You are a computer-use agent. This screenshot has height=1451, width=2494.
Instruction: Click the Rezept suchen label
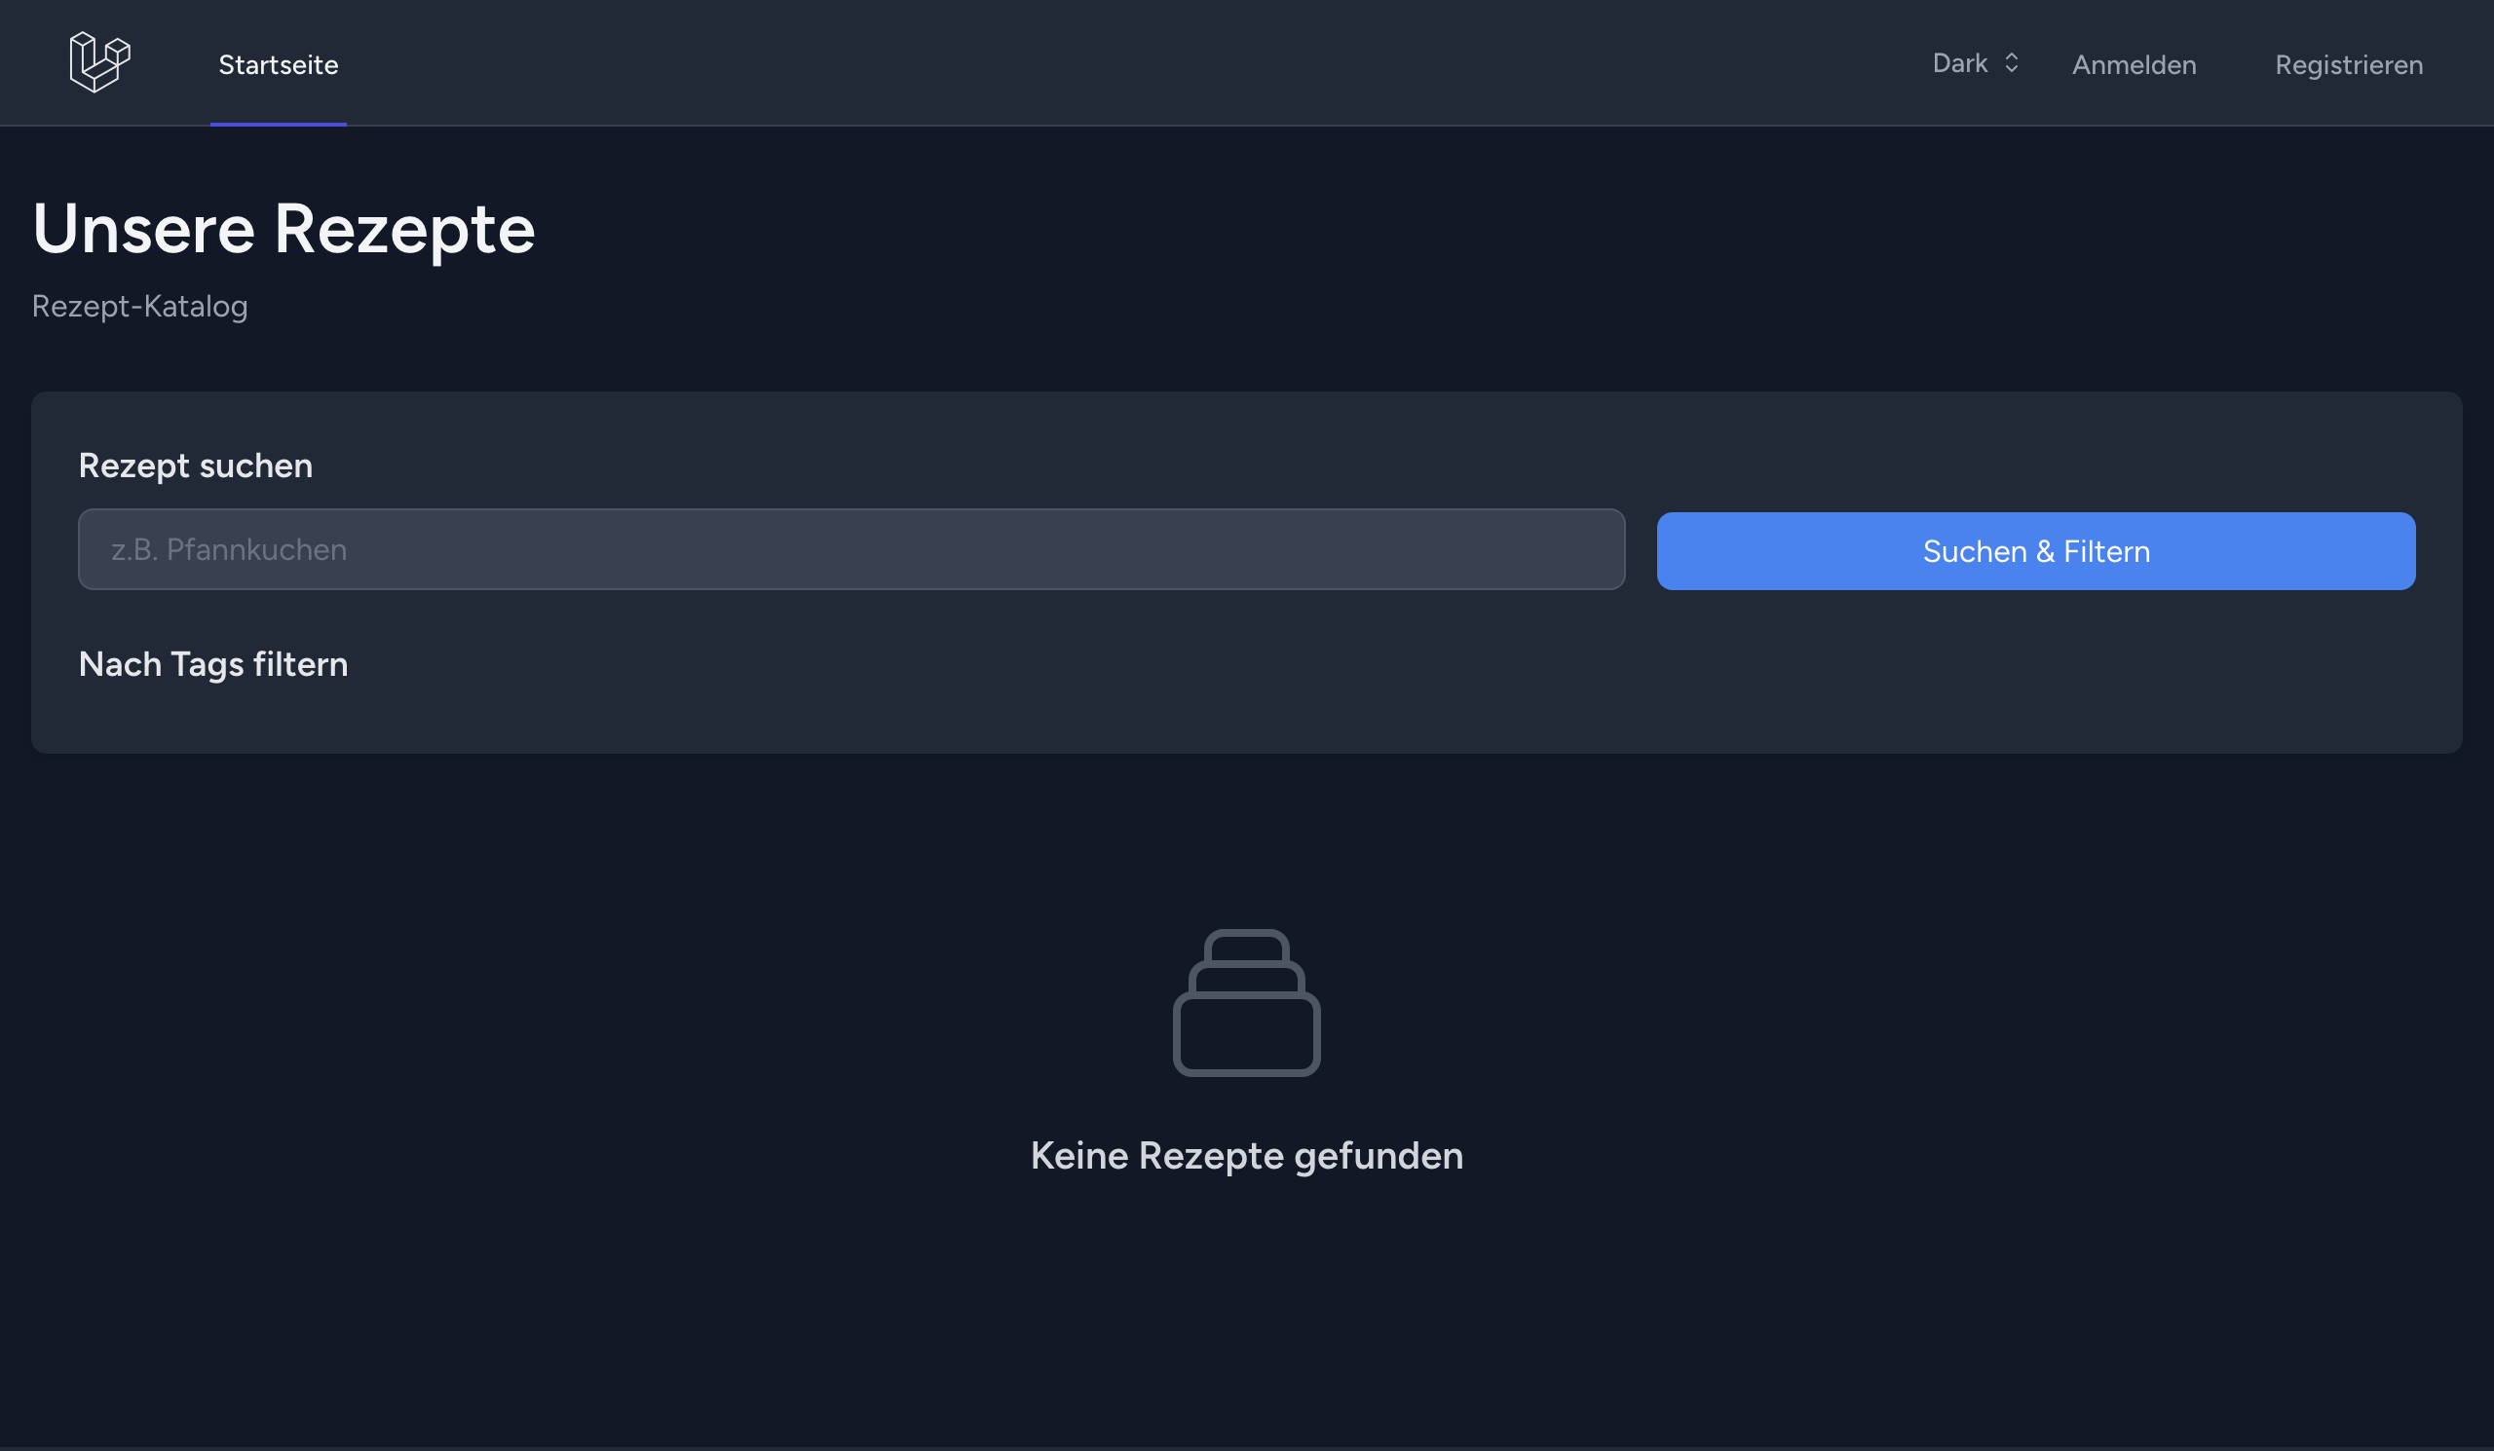195,465
